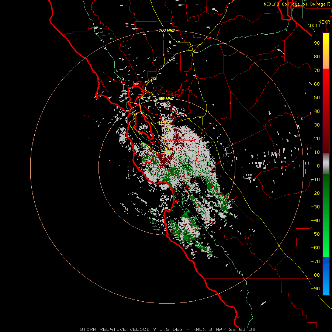Click the 0 value on velocity scale
Image resolution: width=332 pixels, height=332 pixels.
tap(318, 166)
